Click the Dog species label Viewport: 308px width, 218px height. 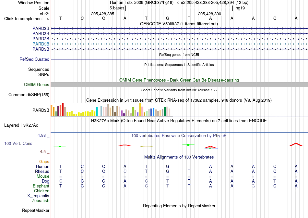click(x=45, y=181)
